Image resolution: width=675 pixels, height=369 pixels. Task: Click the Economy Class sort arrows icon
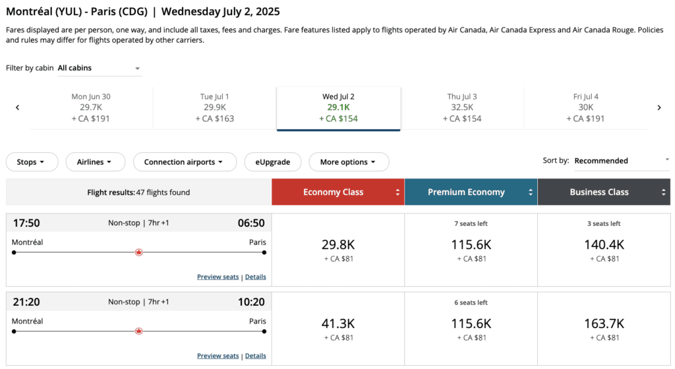pyautogui.click(x=397, y=192)
